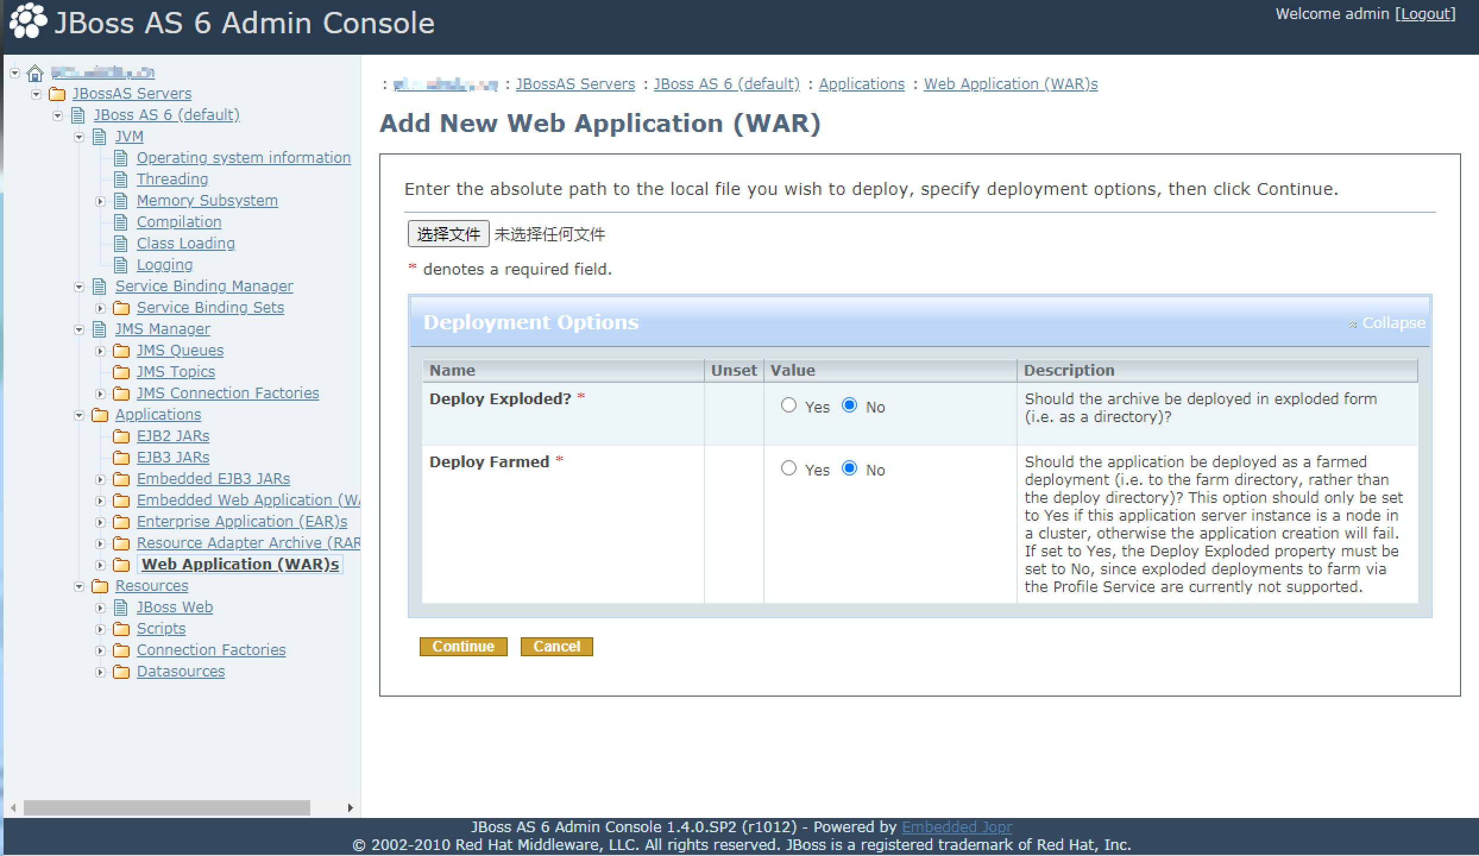Select Yes for Deploy Exploded
The height and width of the screenshot is (856, 1479).
coord(789,405)
